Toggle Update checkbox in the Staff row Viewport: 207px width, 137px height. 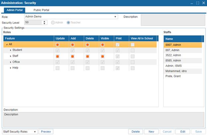point(57,56)
